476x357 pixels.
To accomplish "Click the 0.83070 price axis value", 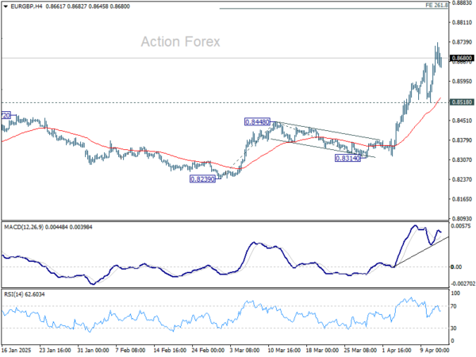I will point(462,159).
